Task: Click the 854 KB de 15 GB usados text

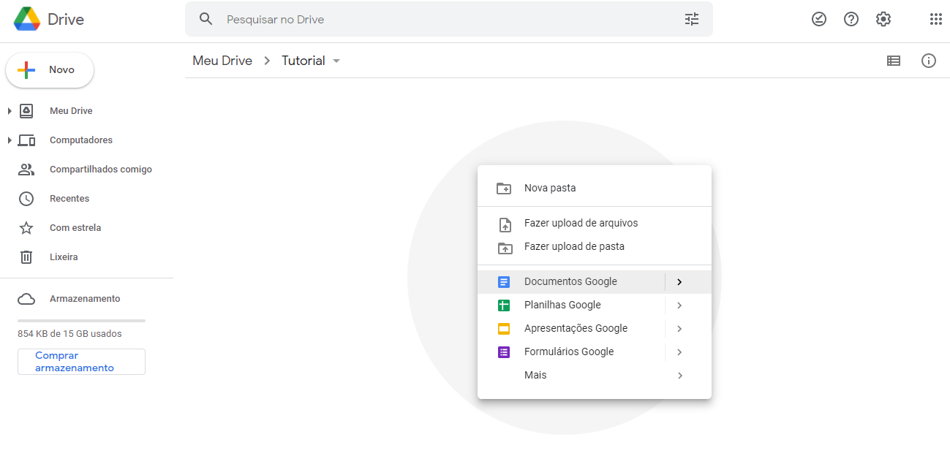Action: coord(69,334)
